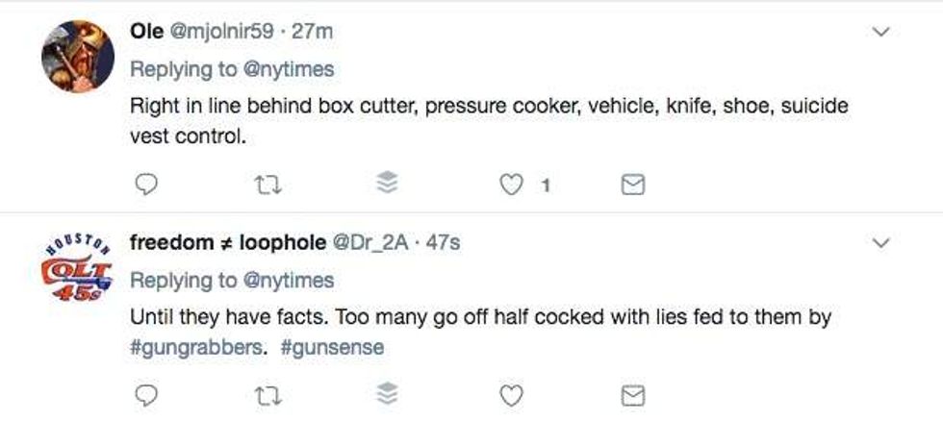Click Buffer stack icon on Ole's tweet
943x421 pixels.
point(386,185)
